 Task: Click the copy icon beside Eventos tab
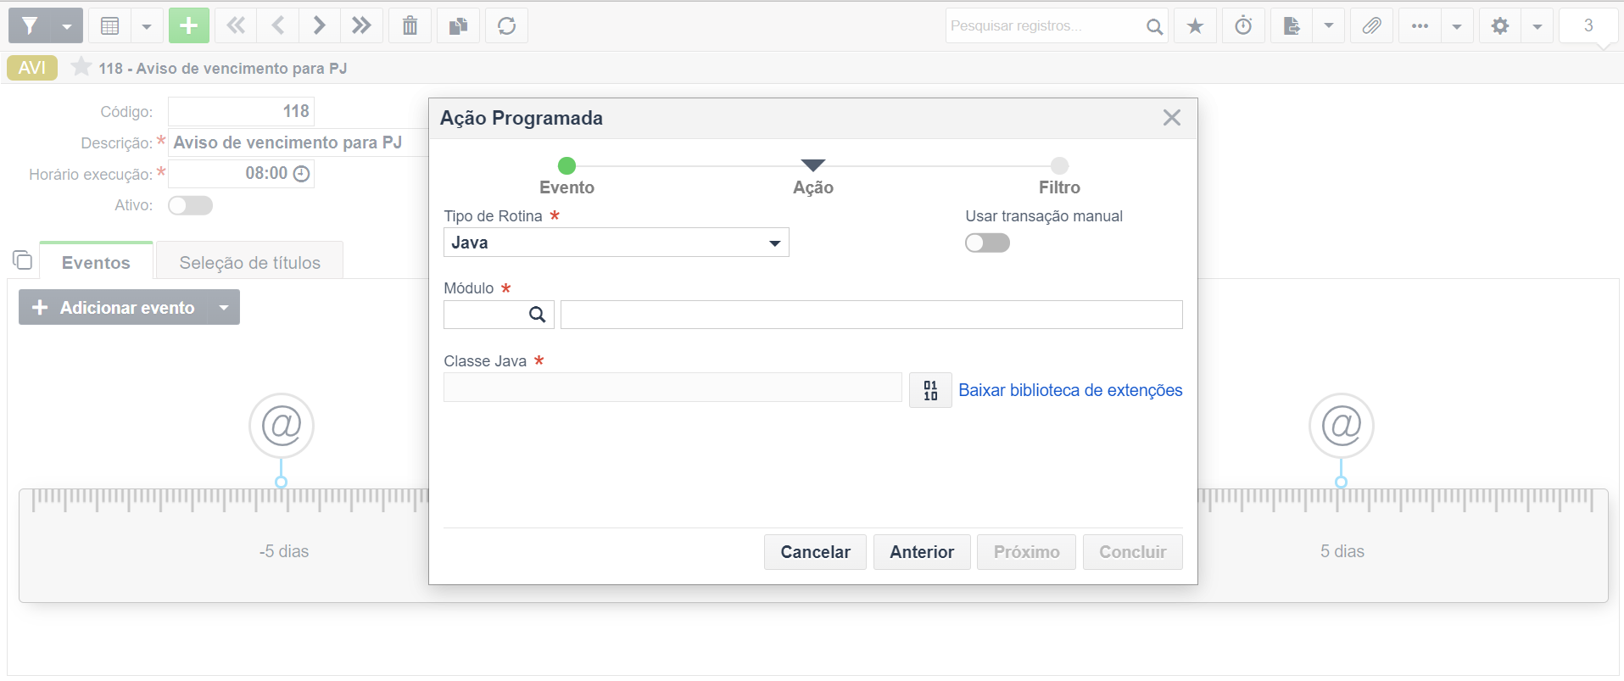23,260
